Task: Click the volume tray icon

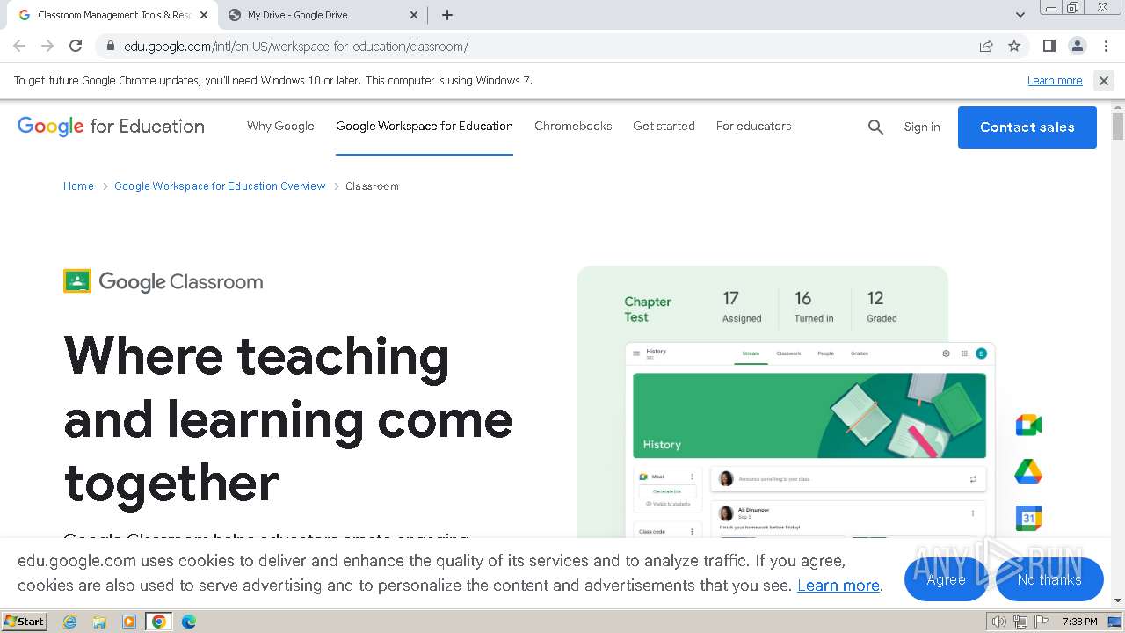Action: (x=999, y=622)
